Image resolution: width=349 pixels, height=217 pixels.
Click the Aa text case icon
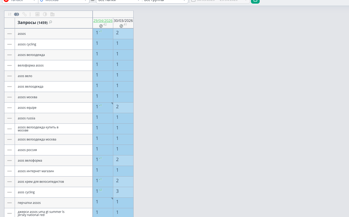(53, 14)
